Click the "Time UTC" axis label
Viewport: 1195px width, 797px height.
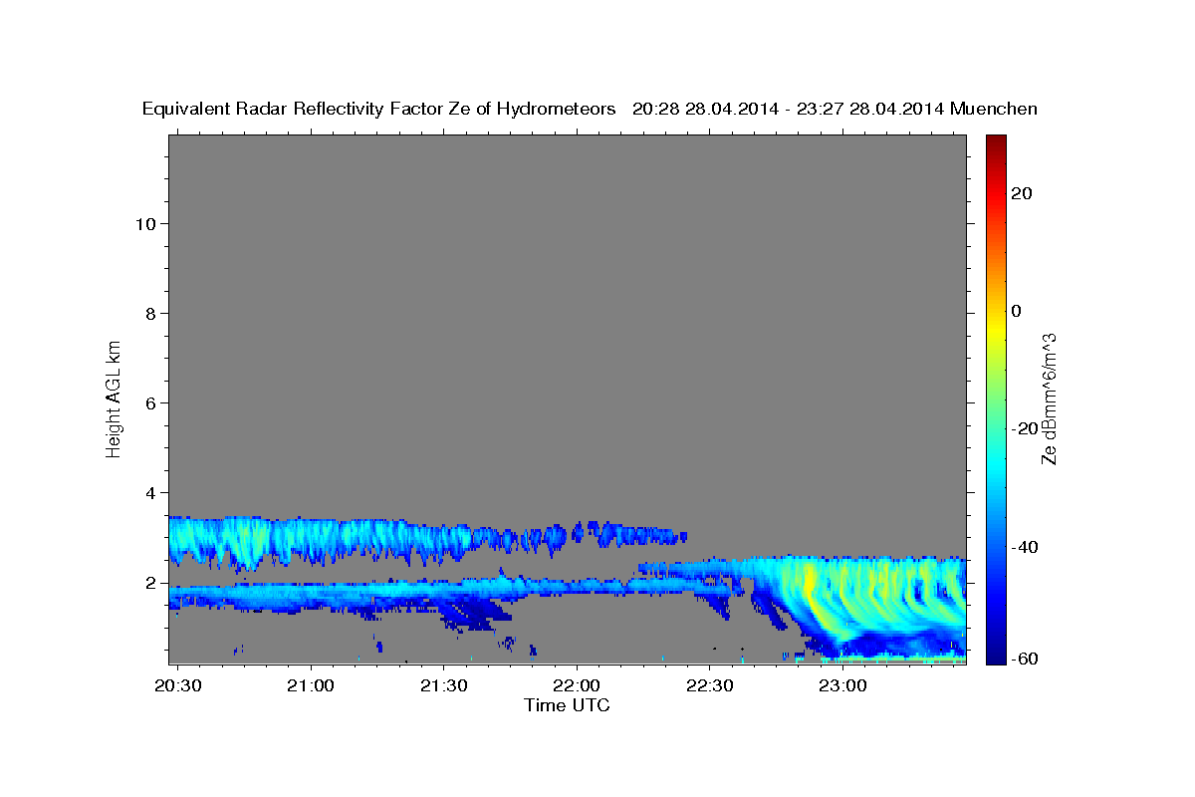click(567, 705)
